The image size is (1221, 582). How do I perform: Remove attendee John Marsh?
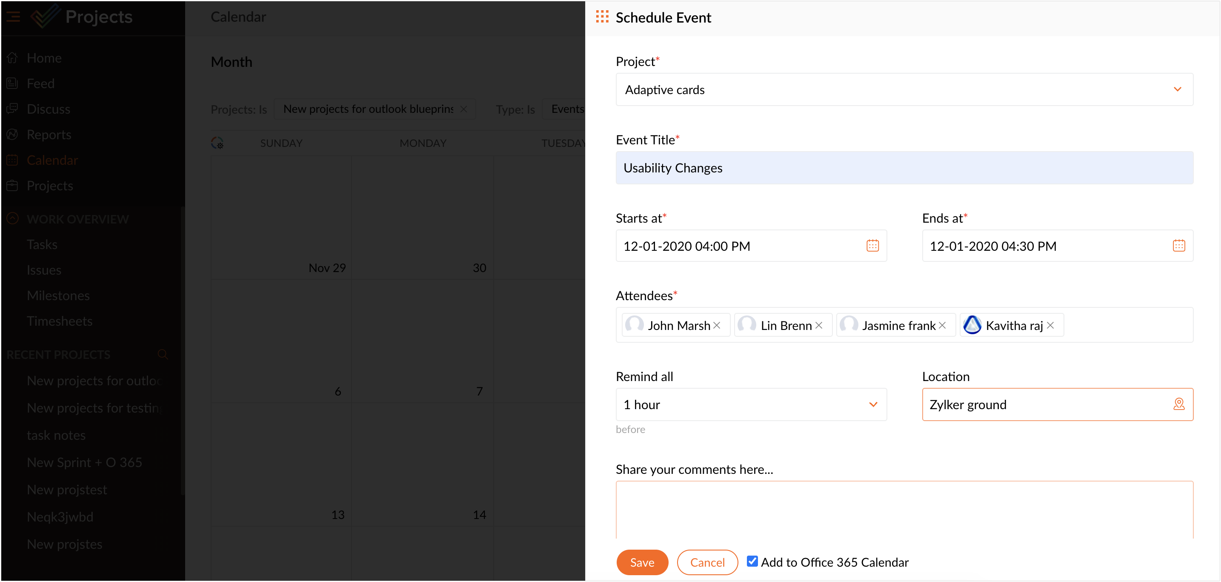[x=717, y=325]
